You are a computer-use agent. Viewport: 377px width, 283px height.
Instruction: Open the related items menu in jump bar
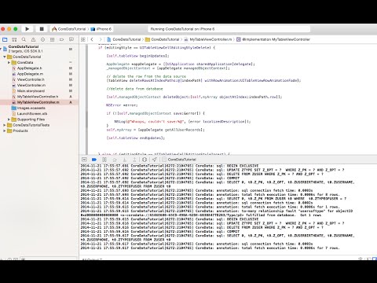83,39
